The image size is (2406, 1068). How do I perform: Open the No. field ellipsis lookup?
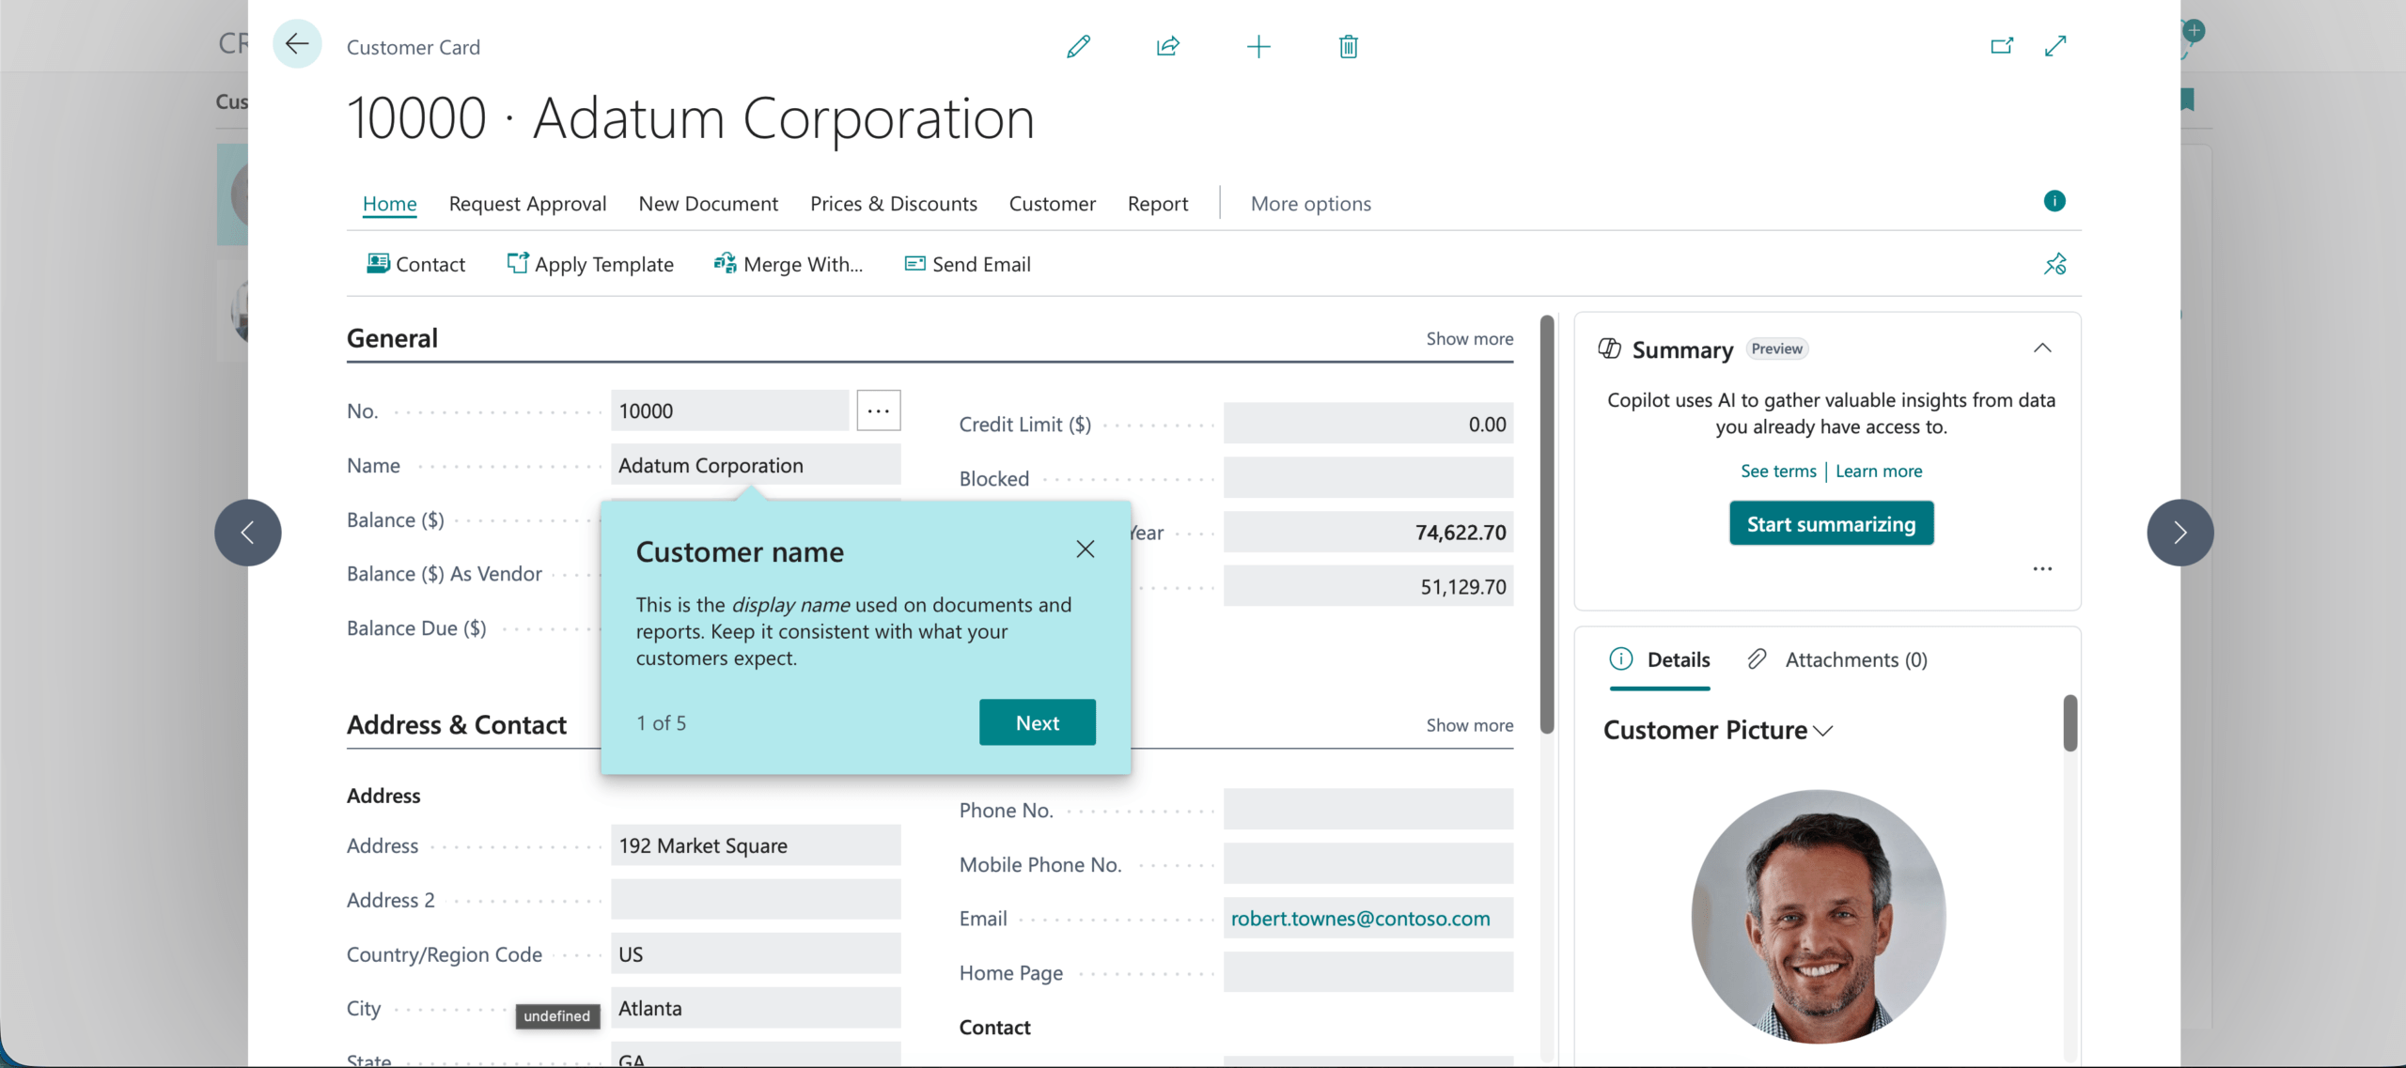click(x=878, y=410)
